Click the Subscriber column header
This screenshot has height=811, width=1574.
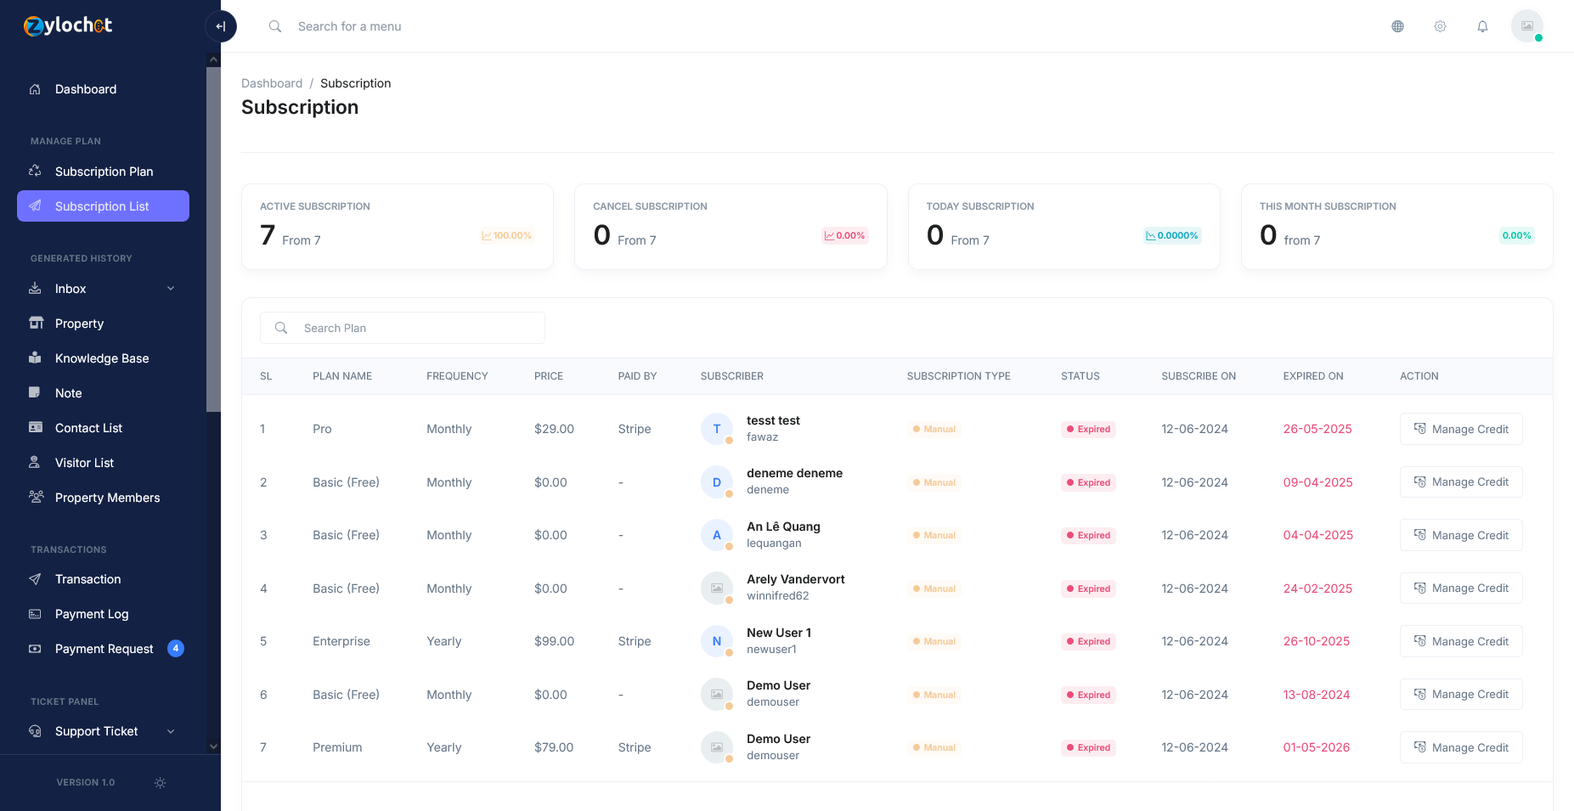pos(732,376)
